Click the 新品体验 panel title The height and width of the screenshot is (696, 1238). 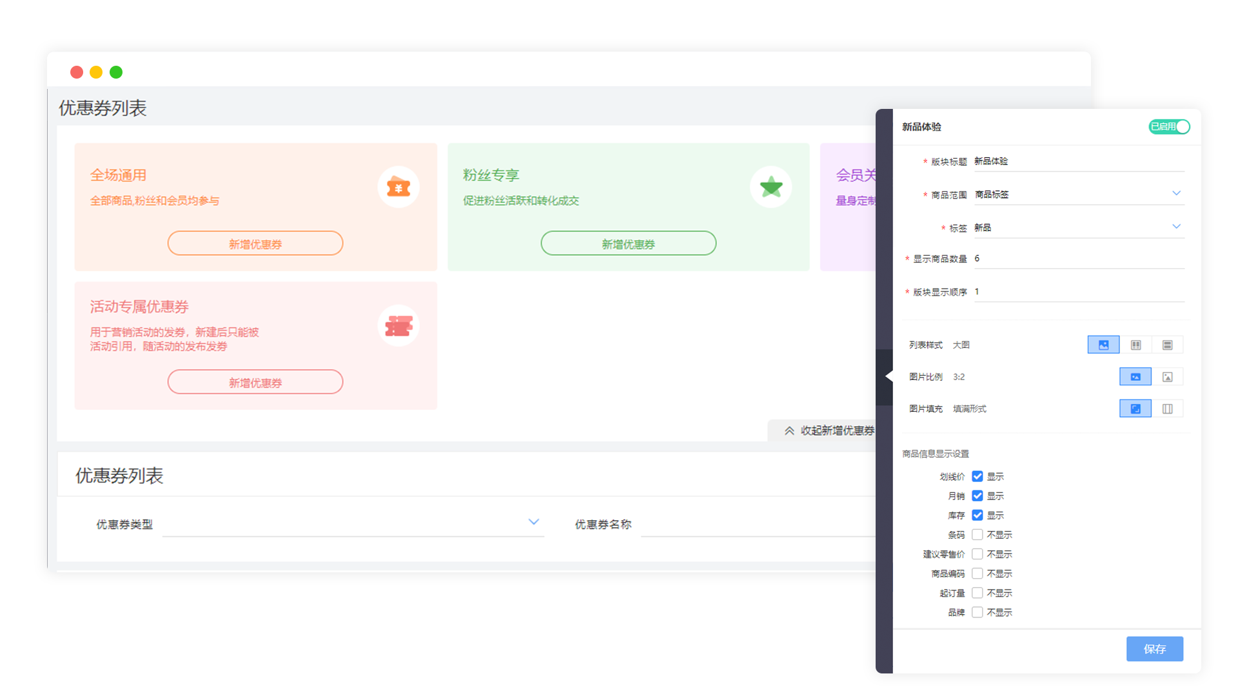(921, 127)
